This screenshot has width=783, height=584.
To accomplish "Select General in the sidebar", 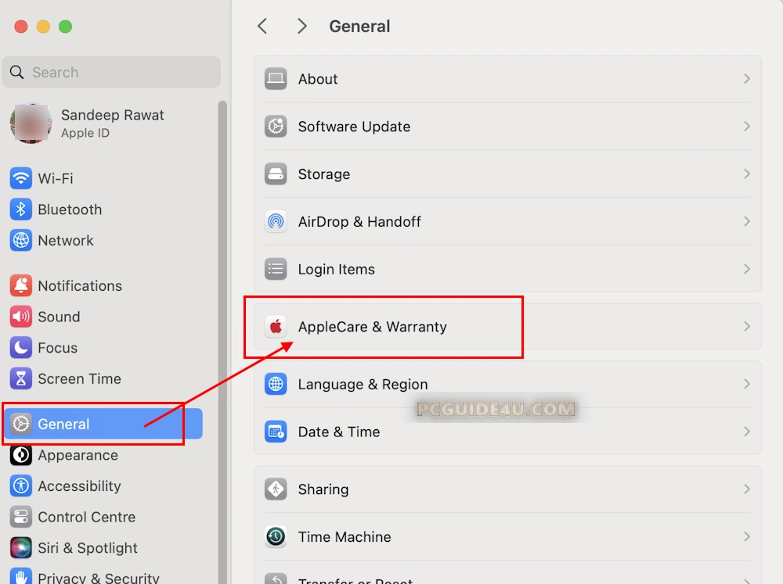I will coord(63,425).
